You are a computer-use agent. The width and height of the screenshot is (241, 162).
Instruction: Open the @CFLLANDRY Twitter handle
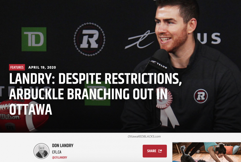(x=60, y=157)
